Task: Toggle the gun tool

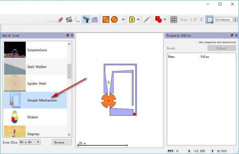Action: click(86, 19)
